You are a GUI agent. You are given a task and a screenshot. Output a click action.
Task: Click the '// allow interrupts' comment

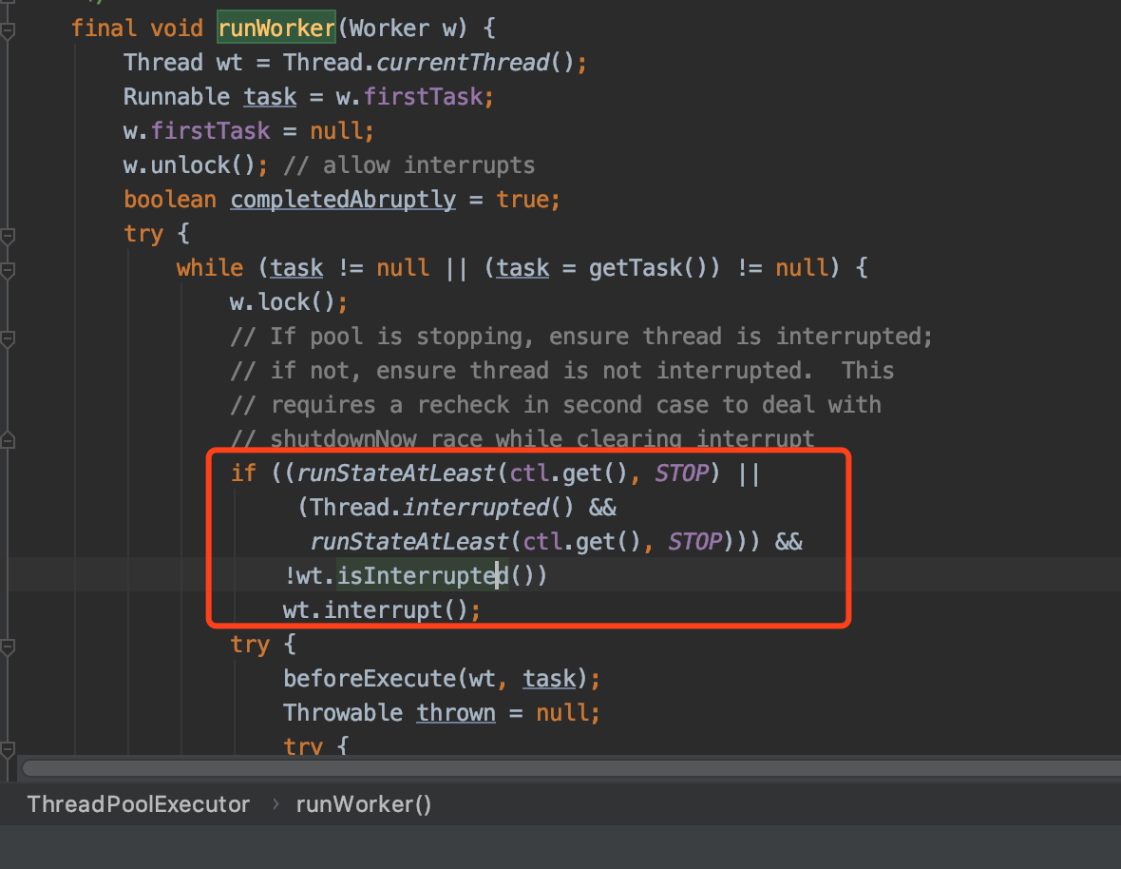[x=408, y=165]
